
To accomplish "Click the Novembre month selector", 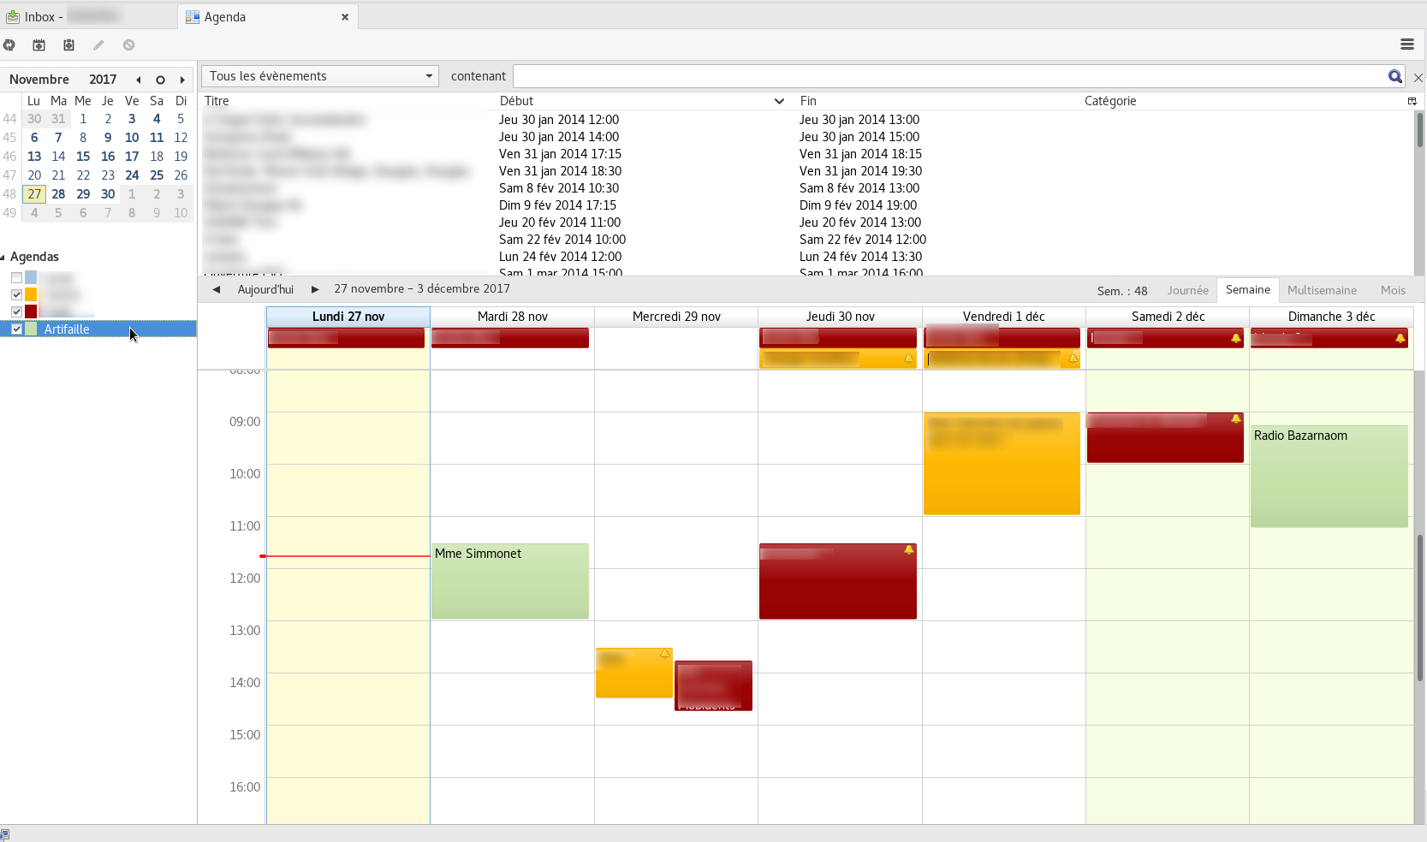I will pyautogui.click(x=39, y=80).
